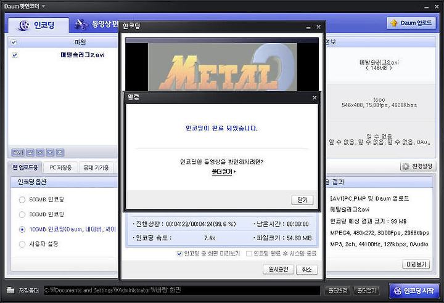Enable 인코딩 완료 후 시스템 종료 checkbox
444x303 pixels.
tap(249, 254)
